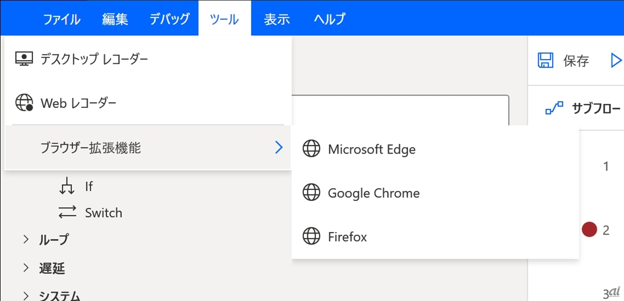Click the ブラウザー拡張機能 submenu arrow
This screenshot has width=624, height=301.
pos(279,148)
